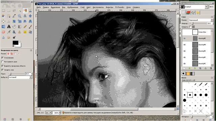The width and height of the screenshot is (216, 121).
Task: Click the black foreground color swatch
Action: pos(15,43)
